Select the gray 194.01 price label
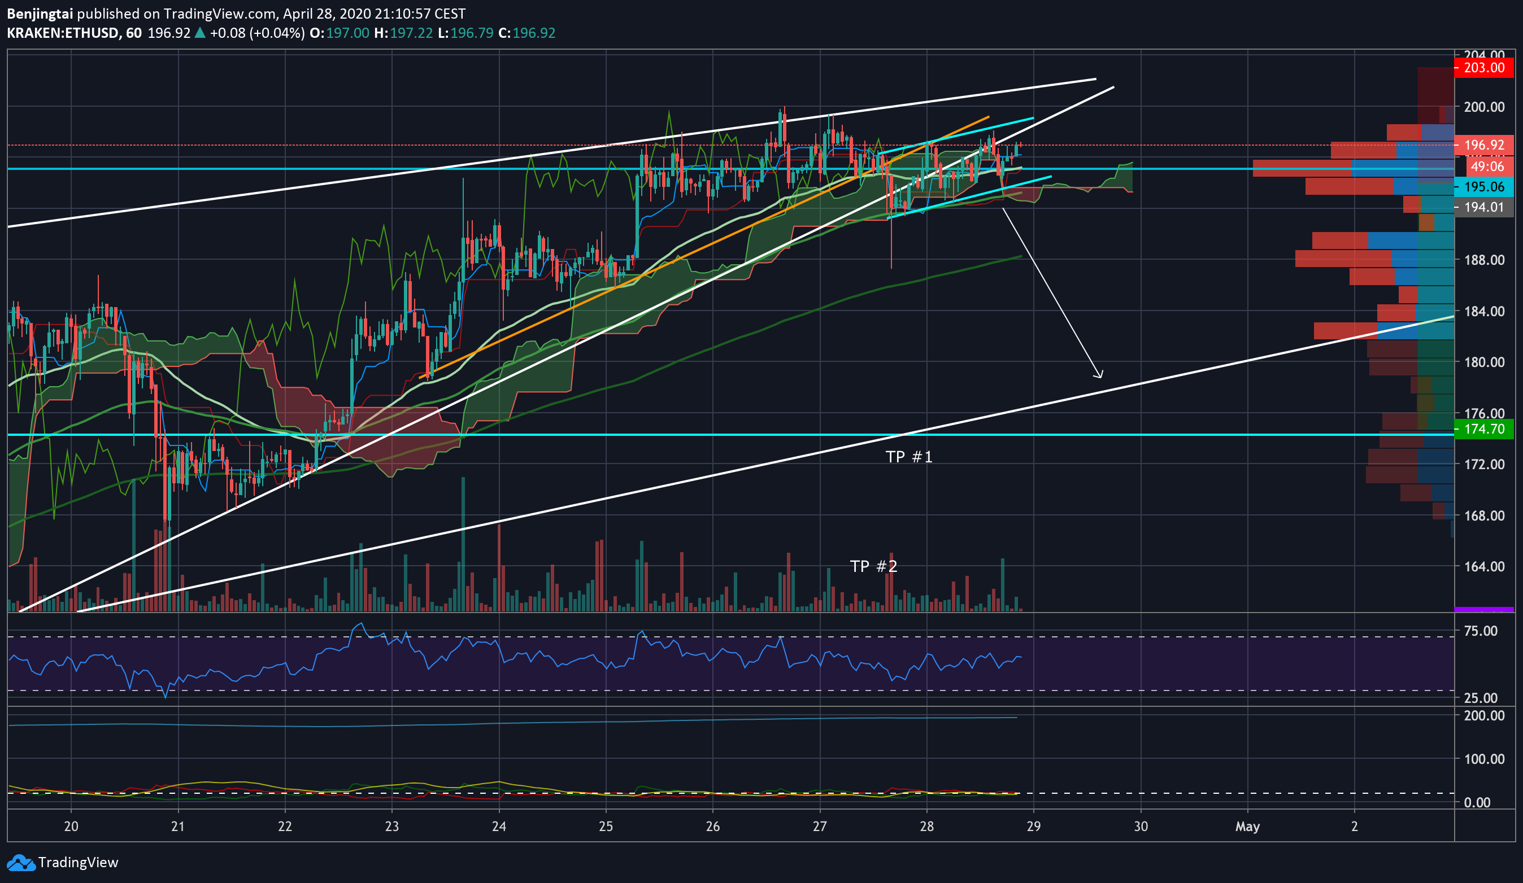The height and width of the screenshot is (883, 1523). 1483,207
